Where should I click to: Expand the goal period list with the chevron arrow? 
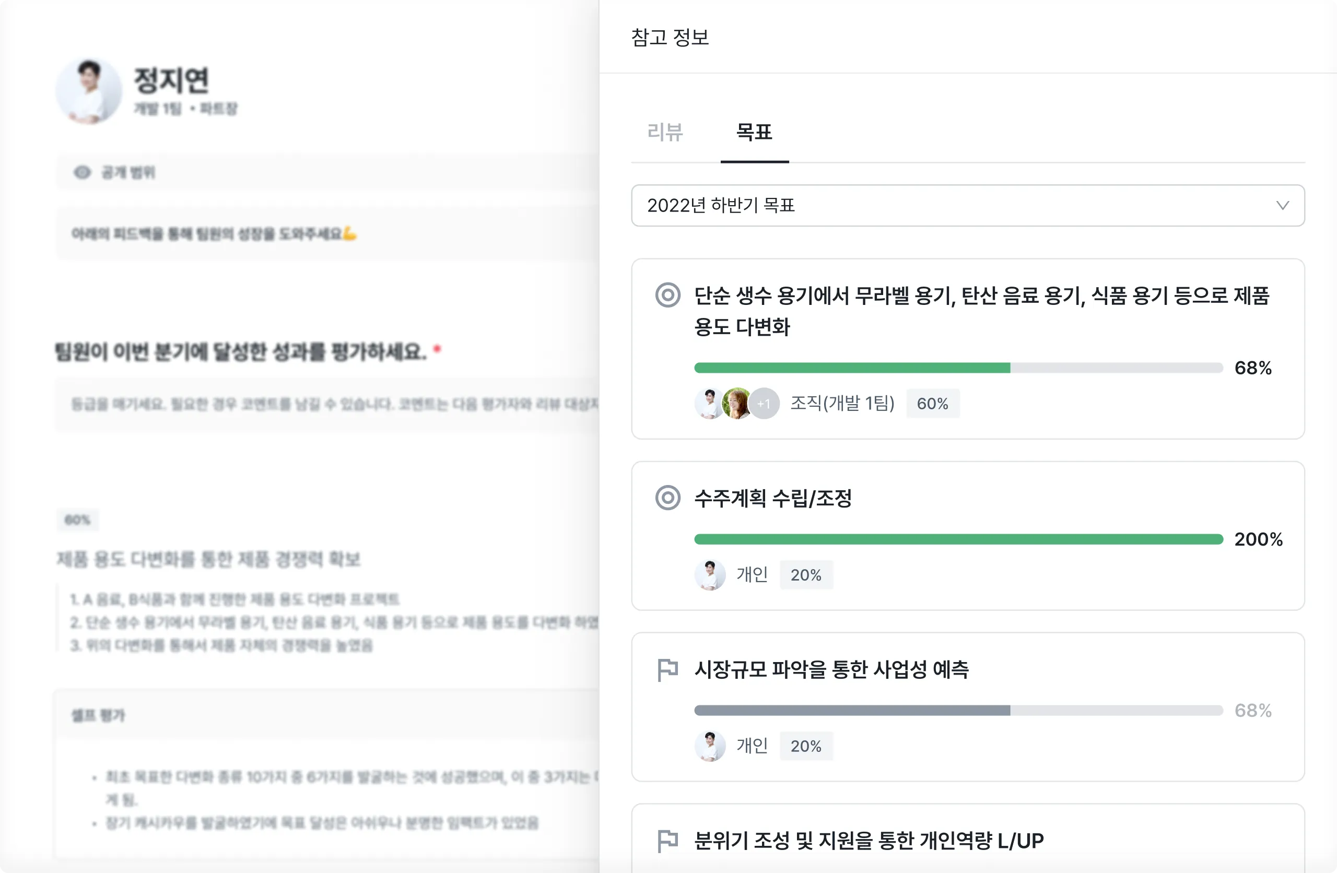pyautogui.click(x=1282, y=206)
